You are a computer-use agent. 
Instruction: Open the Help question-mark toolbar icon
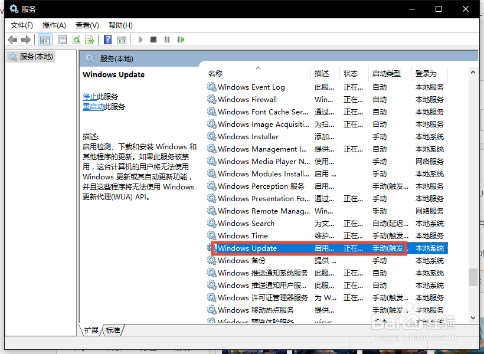[x=108, y=40]
